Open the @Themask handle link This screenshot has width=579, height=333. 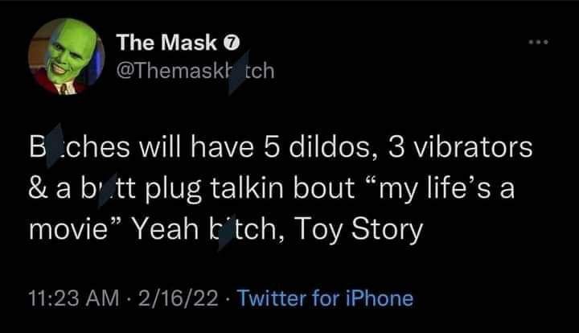click(x=195, y=71)
